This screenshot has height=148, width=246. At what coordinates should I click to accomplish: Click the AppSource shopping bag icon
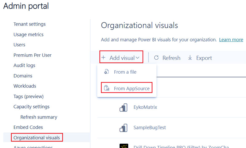106,88
